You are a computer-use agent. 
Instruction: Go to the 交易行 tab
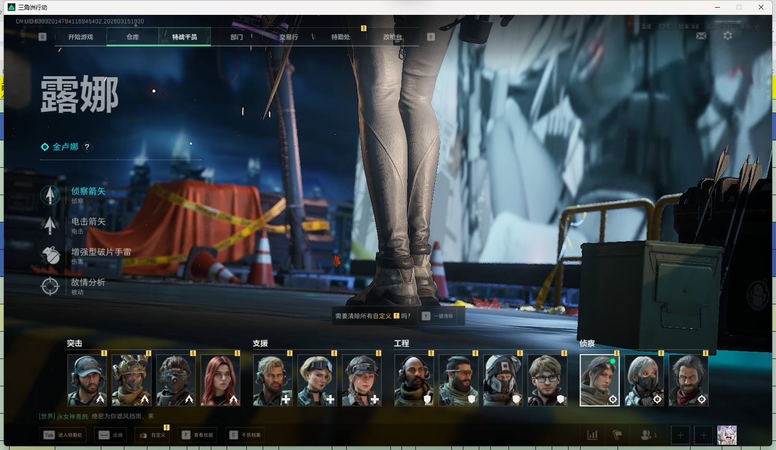point(289,37)
